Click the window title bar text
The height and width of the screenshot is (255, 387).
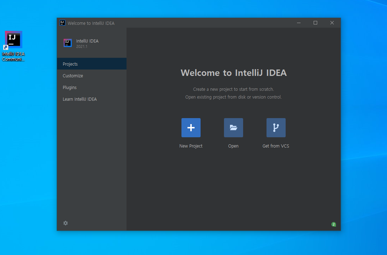click(x=91, y=23)
